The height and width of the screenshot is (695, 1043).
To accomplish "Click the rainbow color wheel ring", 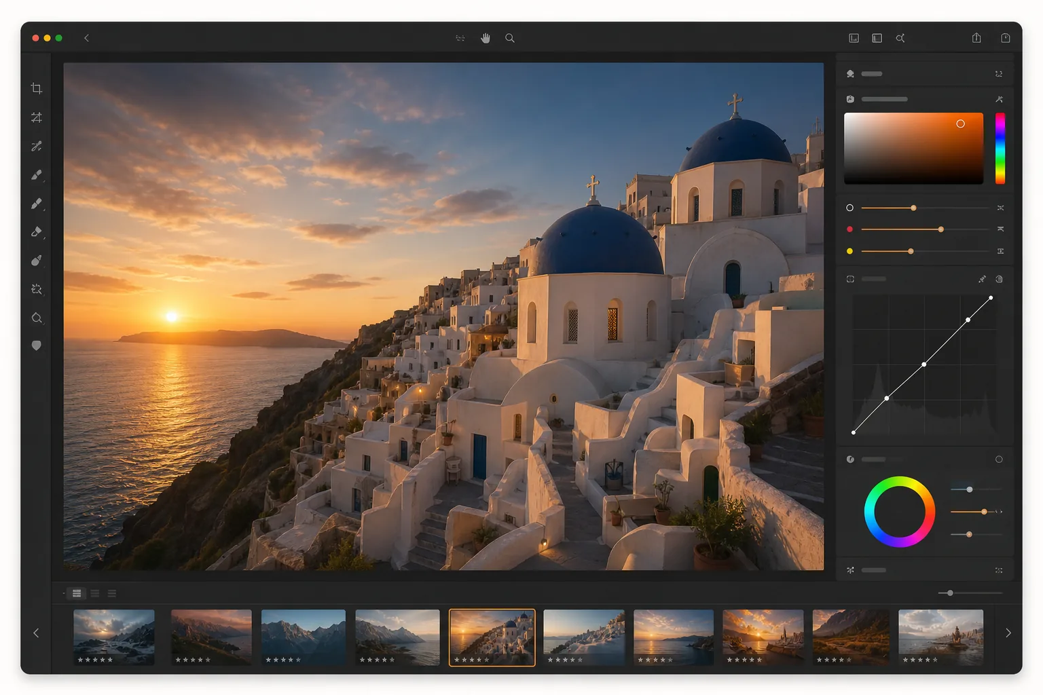I will click(900, 482).
